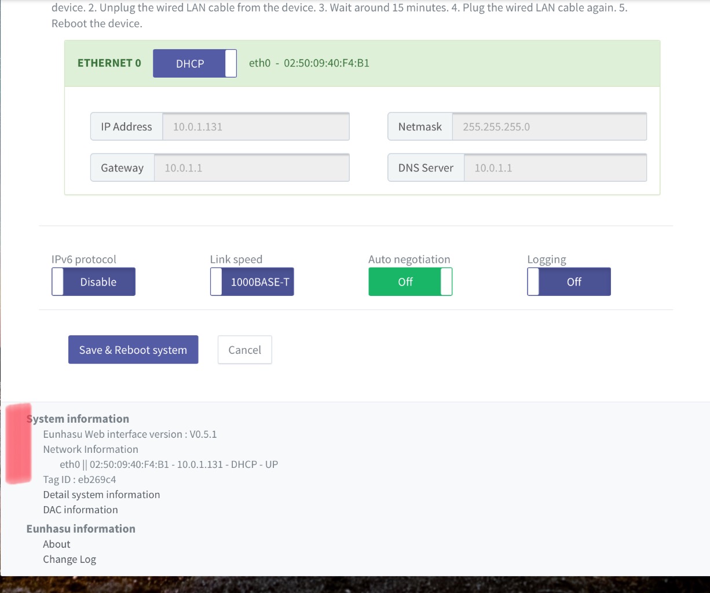This screenshot has width=710, height=593.
Task: Select the Netmask field showing 255.255.255.0
Action: tap(549, 127)
